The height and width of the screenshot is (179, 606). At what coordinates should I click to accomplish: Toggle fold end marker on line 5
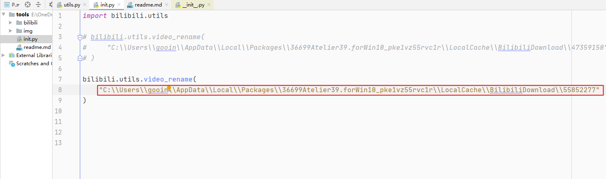click(x=80, y=58)
